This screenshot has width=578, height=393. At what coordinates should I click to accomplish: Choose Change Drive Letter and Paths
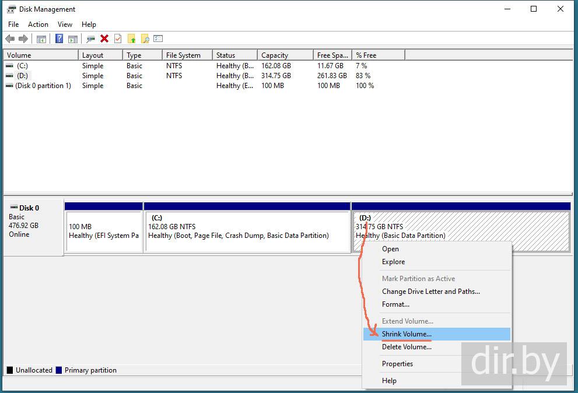[430, 292]
